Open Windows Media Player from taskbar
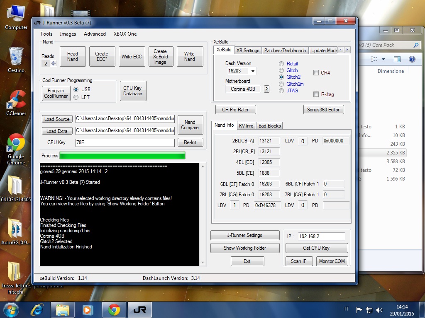The width and height of the screenshot is (425, 318). pos(88,310)
